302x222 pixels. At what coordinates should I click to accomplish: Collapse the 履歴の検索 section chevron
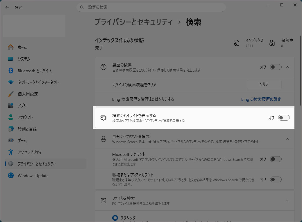tap(287, 67)
